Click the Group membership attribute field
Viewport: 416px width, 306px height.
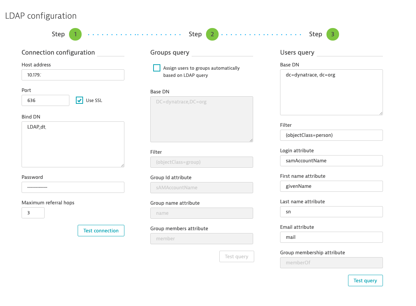[x=332, y=263]
